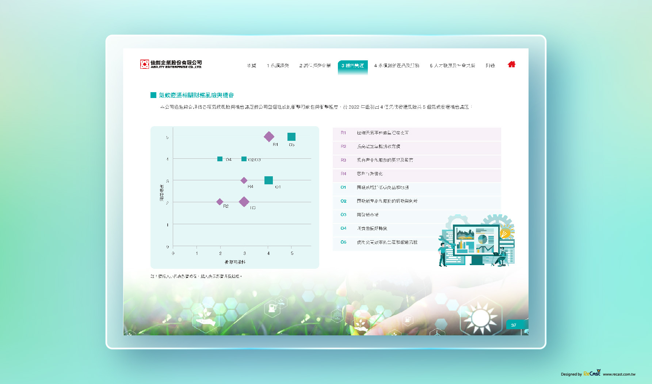Click the ReCast designer logo
Screen dimensions: 652x384
tap(592, 373)
